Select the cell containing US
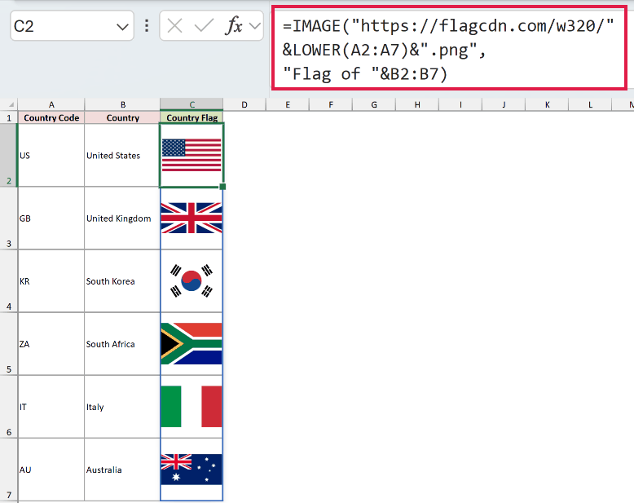This screenshot has height=503, width=634. pyautogui.click(x=51, y=155)
